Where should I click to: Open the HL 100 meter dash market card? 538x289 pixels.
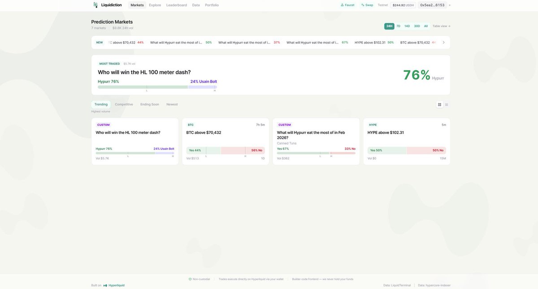pos(135,141)
